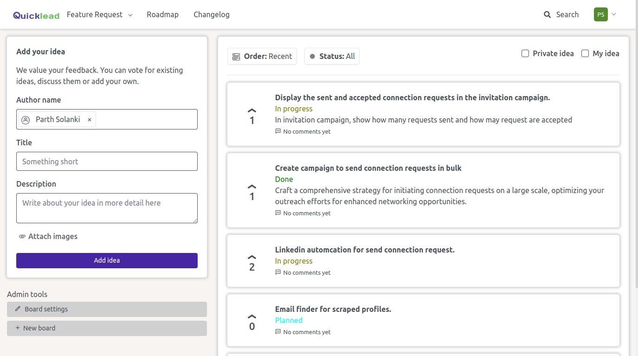Image resolution: width=638 pixels, height=356 pixels.
Task: Open the Changelog page
Action: (212, 15)
